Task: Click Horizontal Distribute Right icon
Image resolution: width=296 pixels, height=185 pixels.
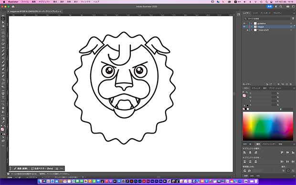Action: [293, 162]
